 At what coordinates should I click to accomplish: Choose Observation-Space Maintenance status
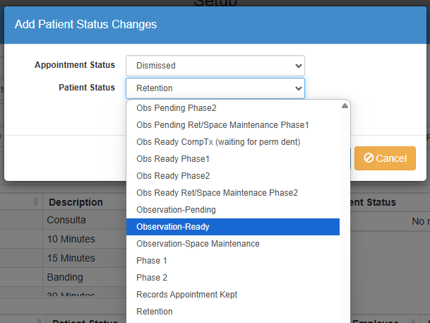(233, 244)
